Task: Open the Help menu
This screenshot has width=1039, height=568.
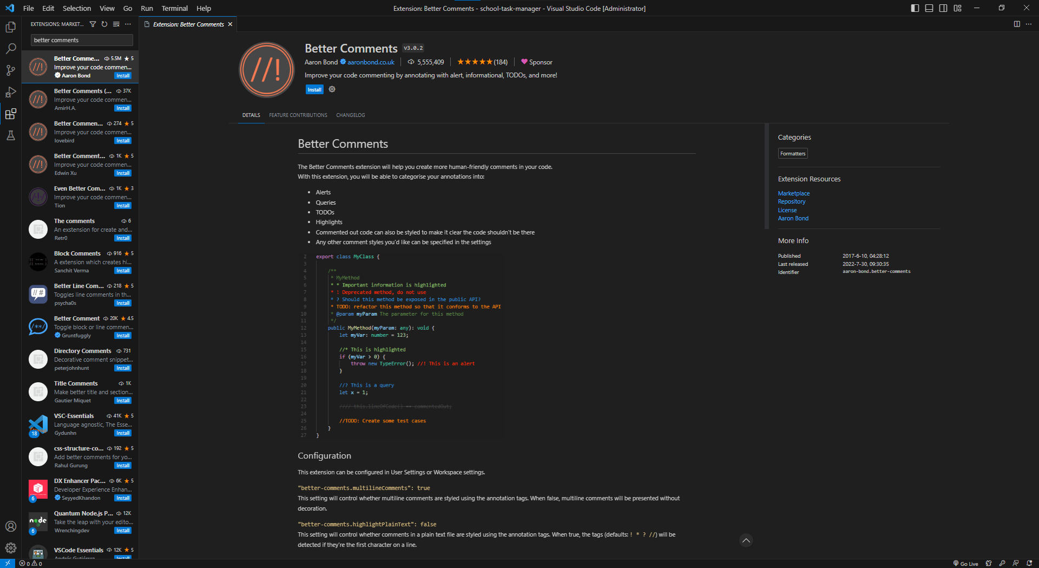Action: [x=203, y=8]
